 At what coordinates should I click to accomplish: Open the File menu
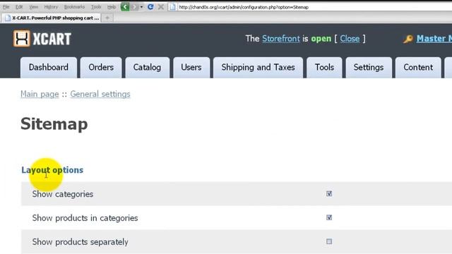click(6, 7)
